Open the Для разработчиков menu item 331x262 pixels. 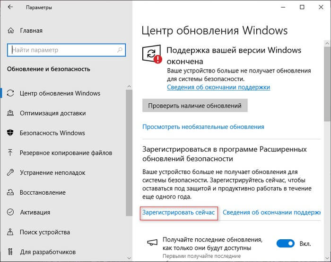(x=45, y=252)
